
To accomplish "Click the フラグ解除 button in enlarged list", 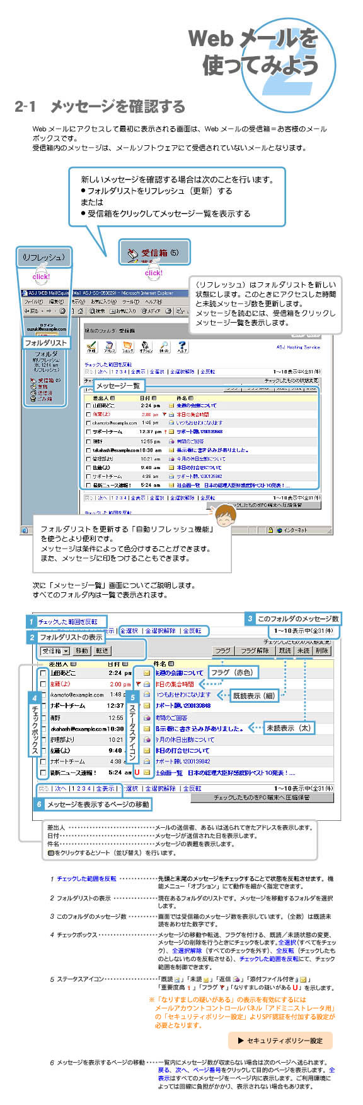I will click(x=254, y=650).
